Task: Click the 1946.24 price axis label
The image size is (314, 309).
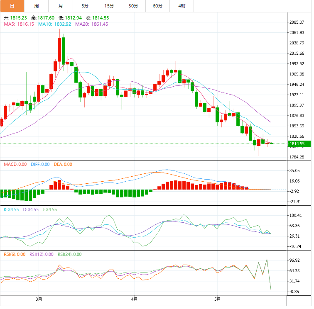Action: pyautogui.click(x=297, y=84)
